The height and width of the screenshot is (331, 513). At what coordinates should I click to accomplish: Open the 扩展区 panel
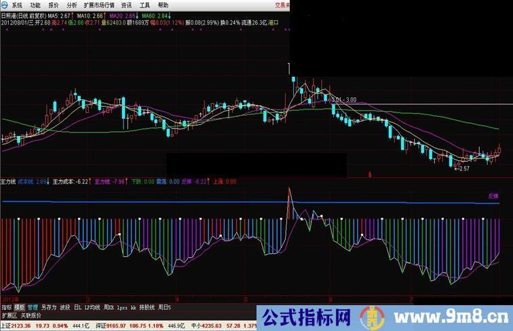point(8,315)
